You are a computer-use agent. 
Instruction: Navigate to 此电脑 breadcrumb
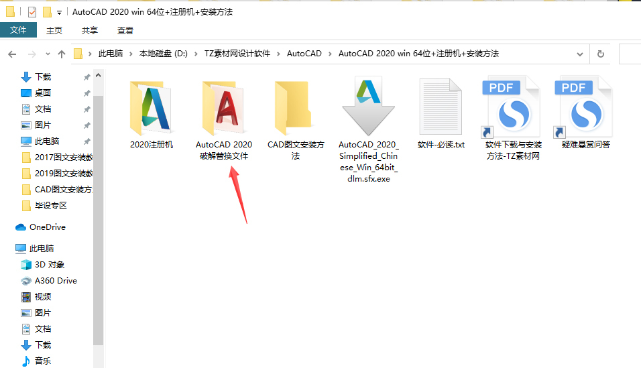point(111,54)
